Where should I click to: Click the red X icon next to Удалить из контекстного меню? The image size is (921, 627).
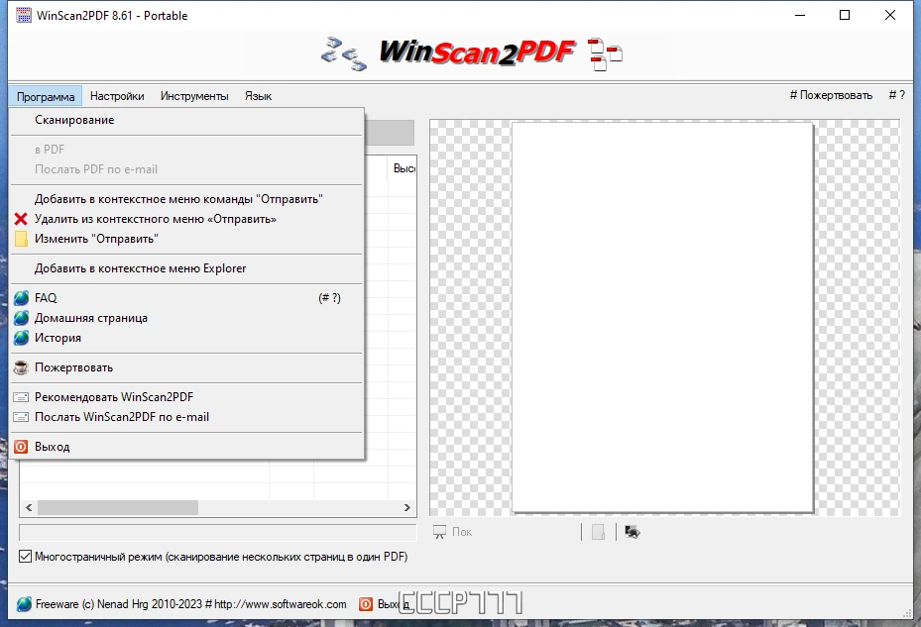(x=21, y=219)
